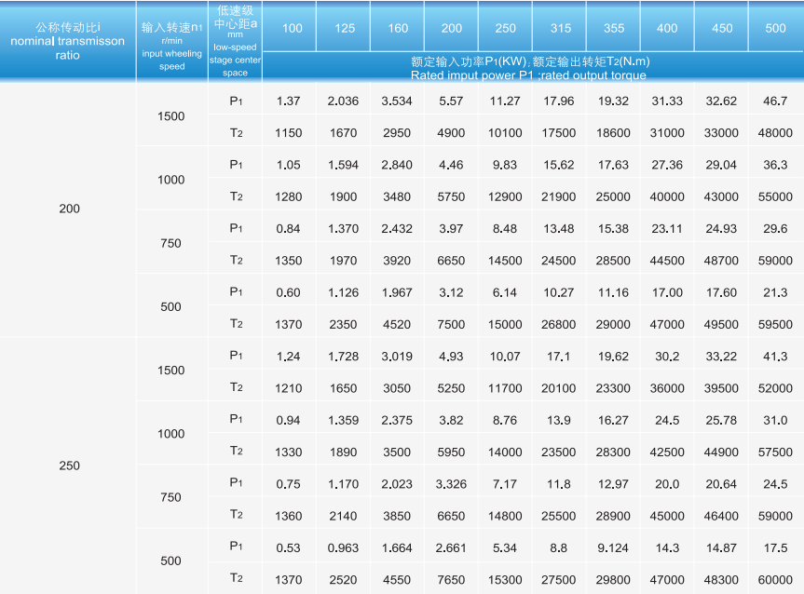Select the 26800 torque cell
The height and width of the screenshot is (594, 804).
[x=559, y=325]
